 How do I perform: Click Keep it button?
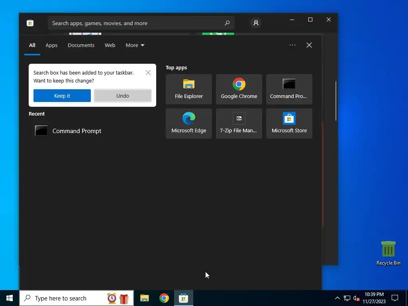(62, 96)
